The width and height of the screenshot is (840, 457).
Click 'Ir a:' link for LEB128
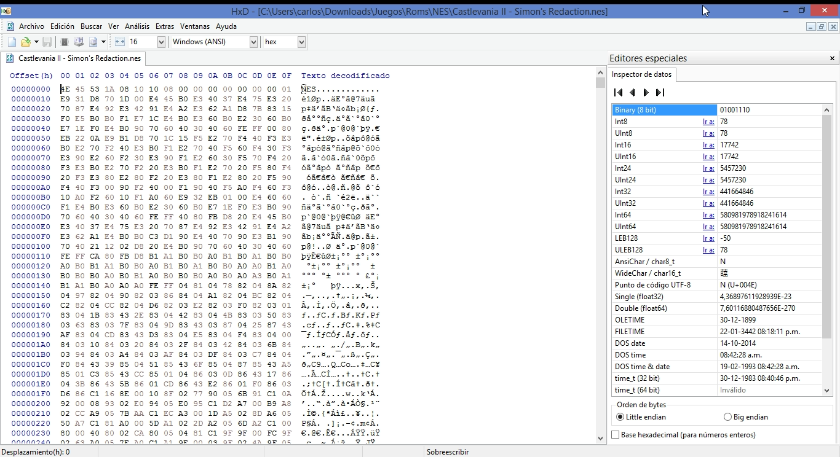708,238
